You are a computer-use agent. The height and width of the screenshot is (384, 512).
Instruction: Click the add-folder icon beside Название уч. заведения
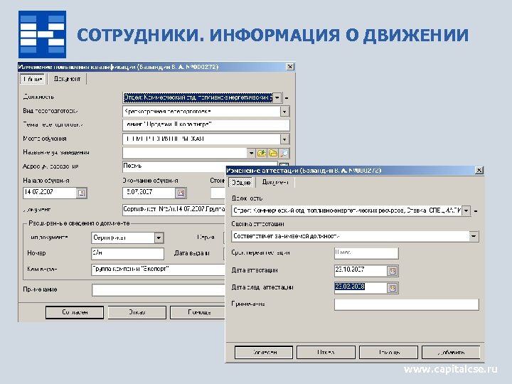[x=261, y=153]
